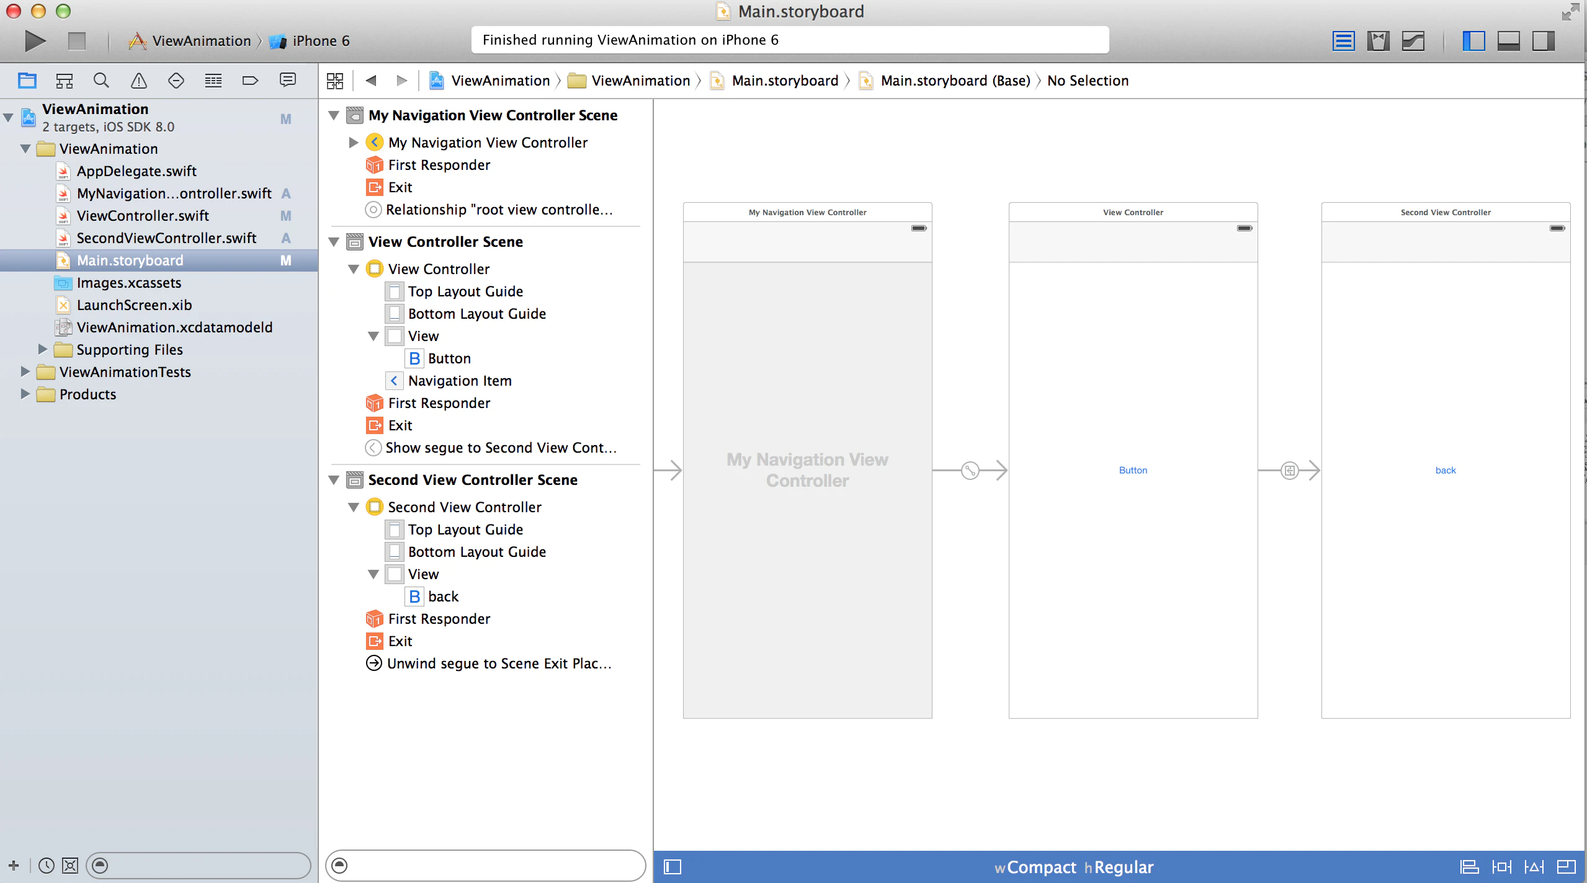Toggle the Debug area visibility

point(1508,41)
